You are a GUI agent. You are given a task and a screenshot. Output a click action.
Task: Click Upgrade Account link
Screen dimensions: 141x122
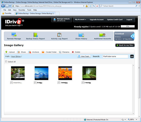(97, 20)
